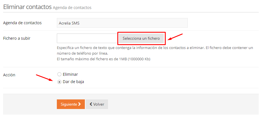Click the red arrow pointing at file button
The image size is (261, 118).
(175, 37)
